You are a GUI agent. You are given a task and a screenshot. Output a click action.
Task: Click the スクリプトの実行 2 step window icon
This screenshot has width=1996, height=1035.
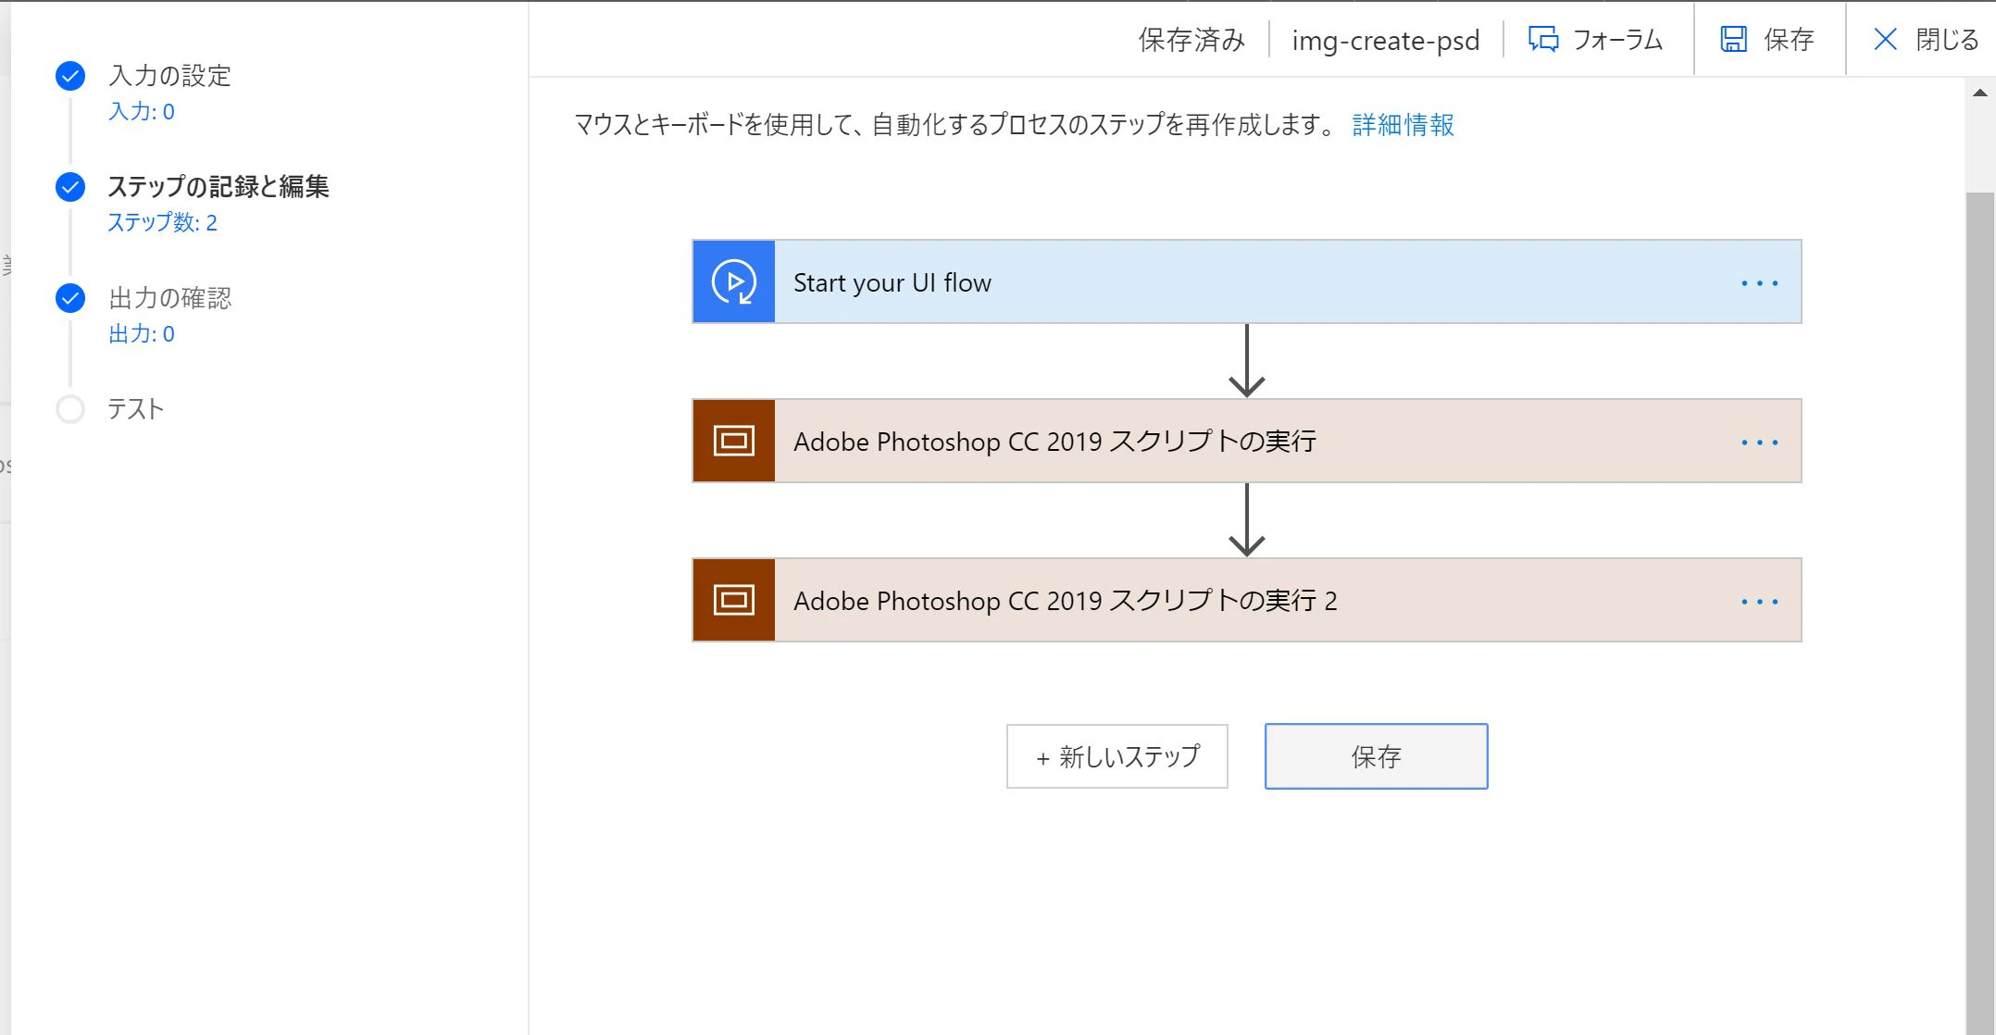coord(733,600)
